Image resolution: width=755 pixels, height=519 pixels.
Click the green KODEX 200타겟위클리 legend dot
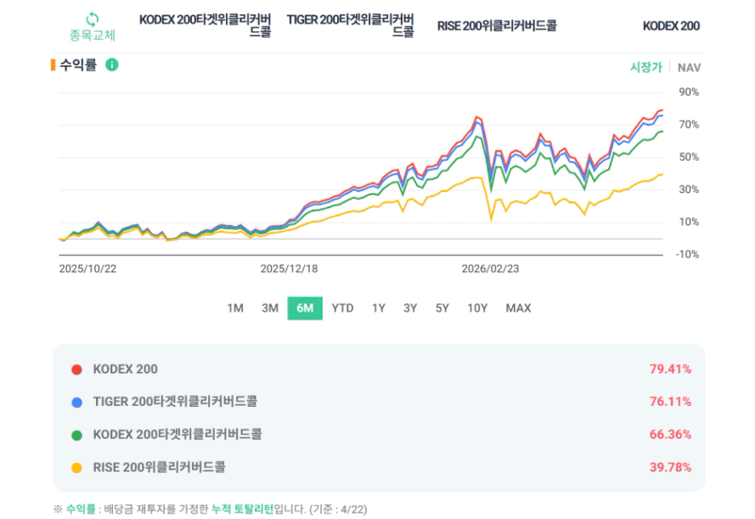tap(76, 435)
